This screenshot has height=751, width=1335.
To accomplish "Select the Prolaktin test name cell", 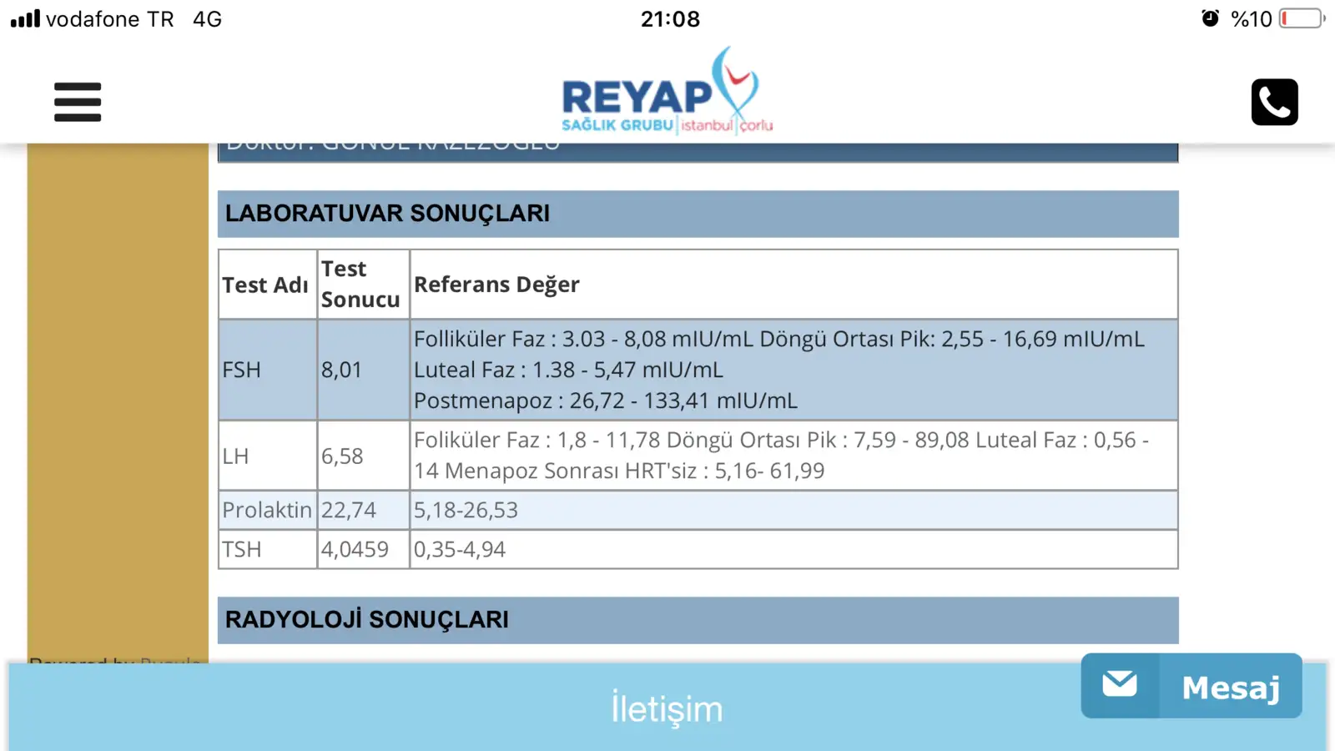I will 267,510.
